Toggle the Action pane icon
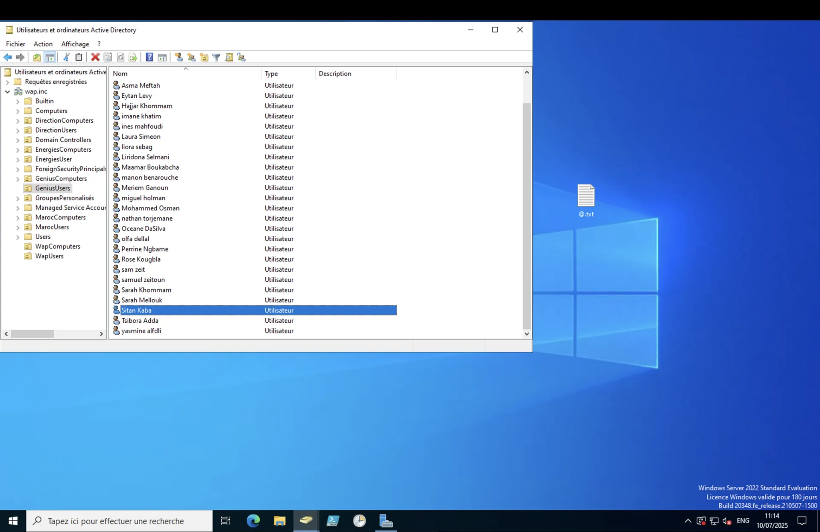The image size is (820, 532). pyautogui.click(x=162, y=57)
